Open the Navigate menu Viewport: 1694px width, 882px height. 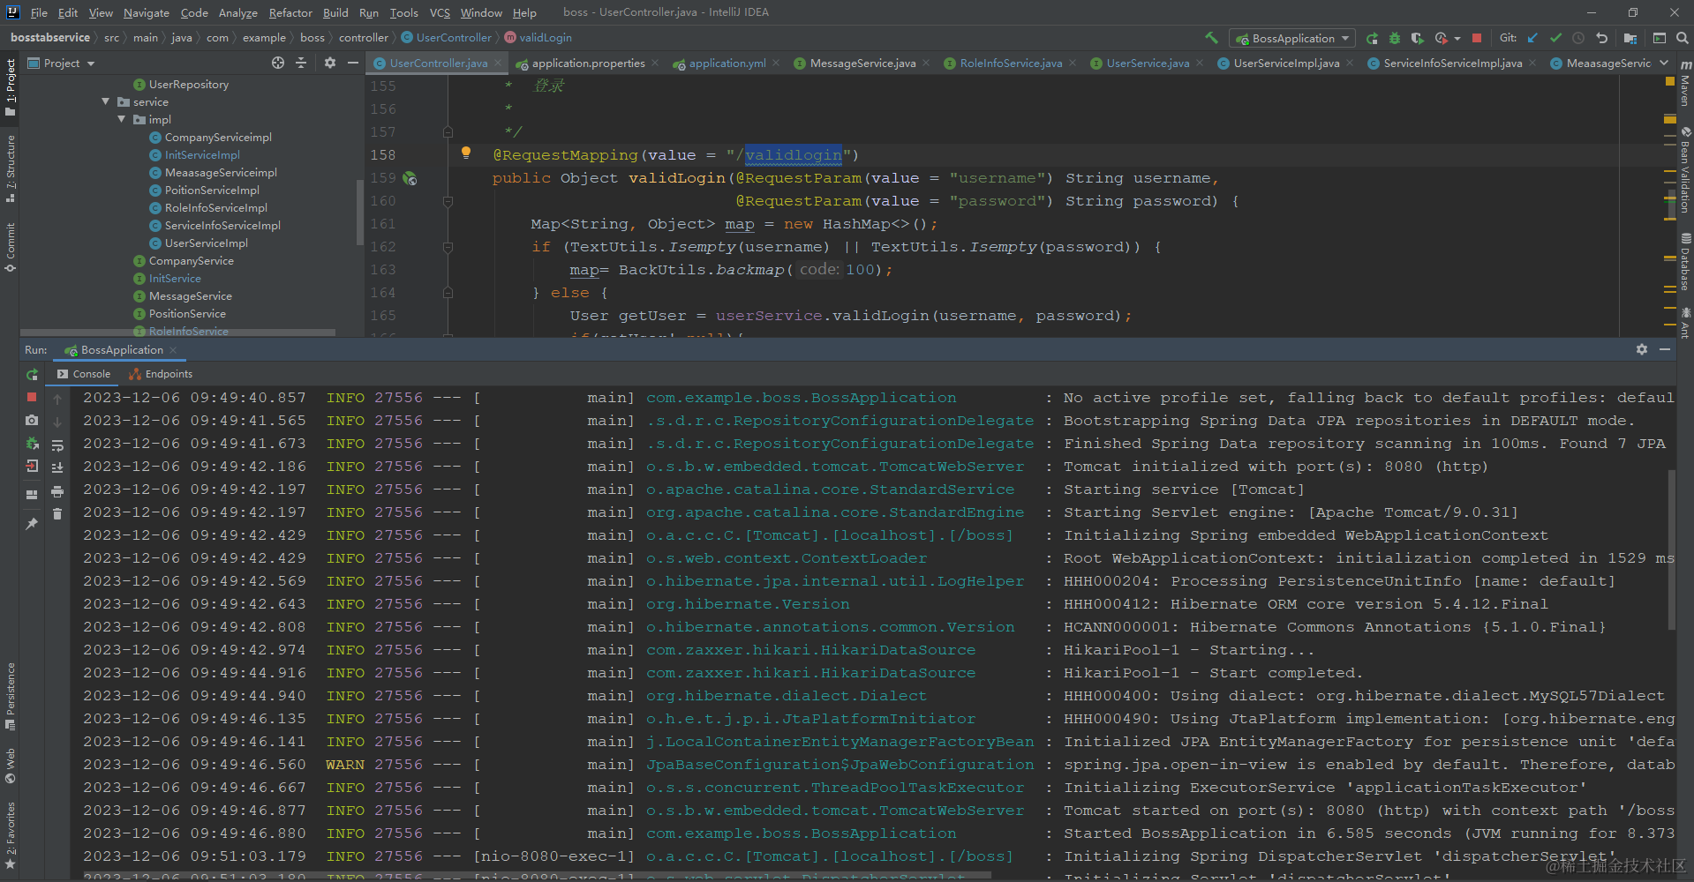click(146, 12)
